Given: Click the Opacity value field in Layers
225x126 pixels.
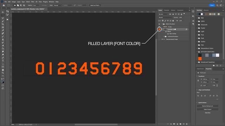Looking at the screenshot, I should (181, 17).
